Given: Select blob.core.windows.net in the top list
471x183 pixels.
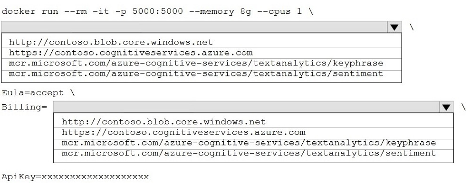Looking at the screenshot, I should [201, 42].
